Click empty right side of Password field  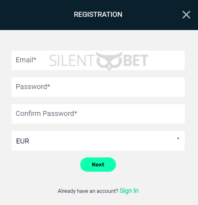pyautogui.click(x=143, y=87)
